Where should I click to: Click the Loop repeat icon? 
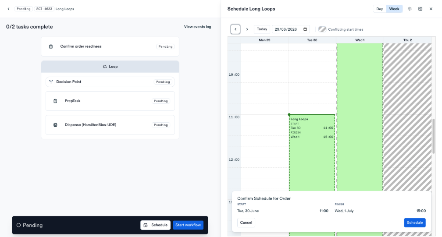pyautogui.click(x=105, y=67)
